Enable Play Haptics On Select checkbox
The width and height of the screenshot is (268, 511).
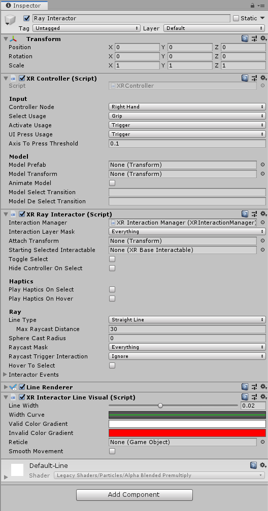(x=112, y=289)
